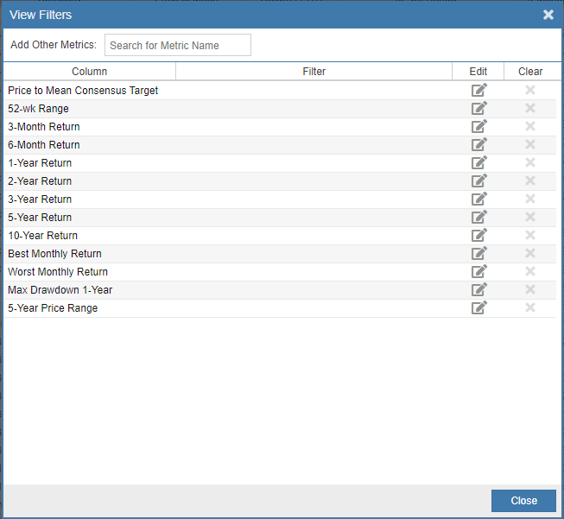Edit the 52-wk Range filter

pos(478,108)
